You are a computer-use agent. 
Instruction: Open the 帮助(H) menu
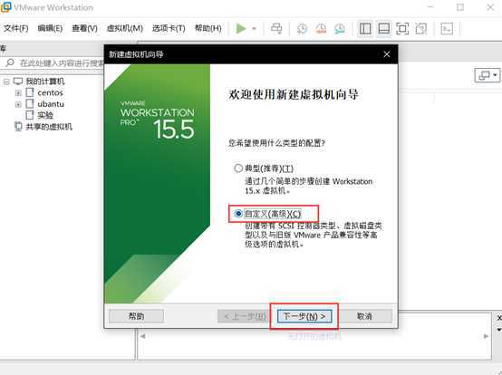208,28
